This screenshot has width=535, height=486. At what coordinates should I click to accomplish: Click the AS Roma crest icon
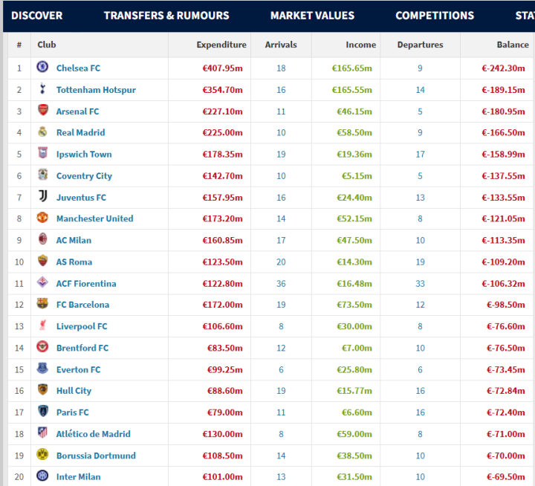click(x=42, y=261)
